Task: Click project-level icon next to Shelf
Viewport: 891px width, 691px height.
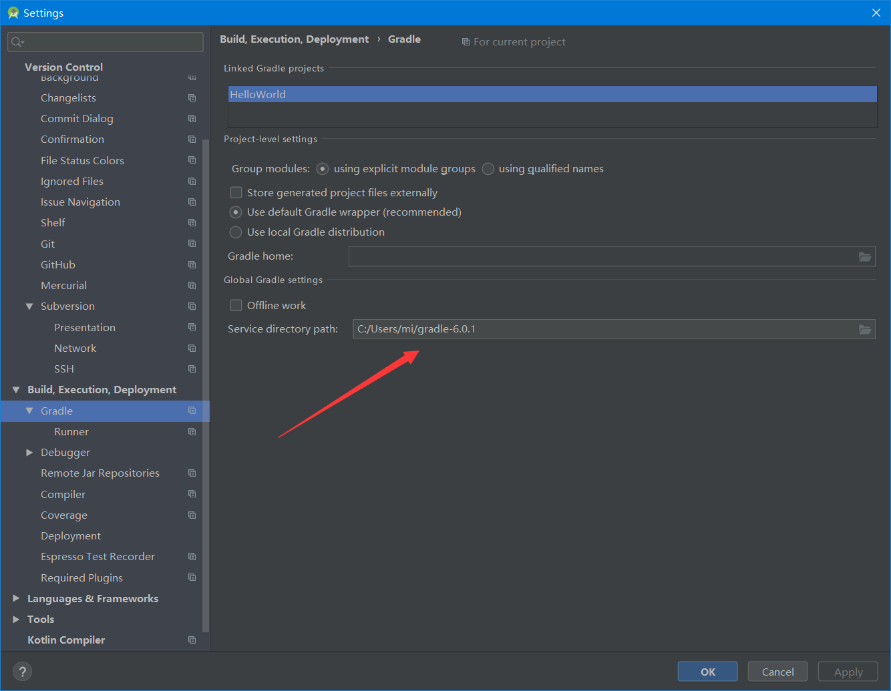Action: (192, 223)
